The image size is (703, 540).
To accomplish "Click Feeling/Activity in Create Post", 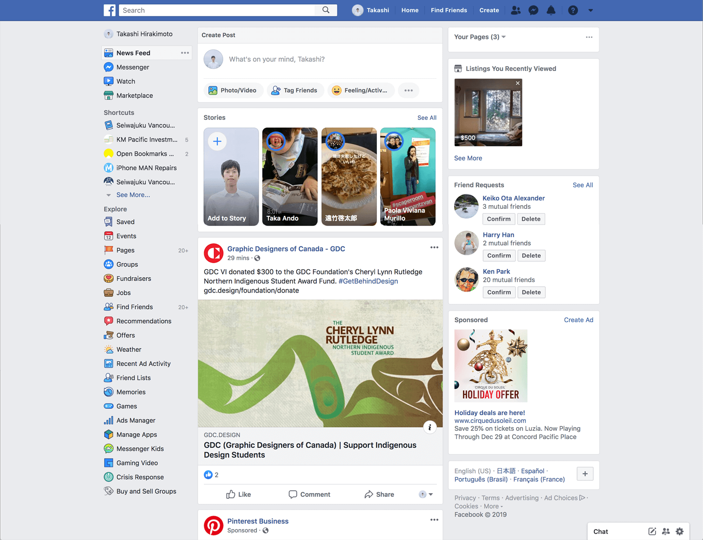I will tap(360, 90).
